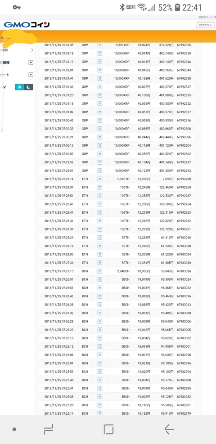Click the sell icon on the 9,397XRP row
This screenshot has width=216, height=444.
(99, 45)
